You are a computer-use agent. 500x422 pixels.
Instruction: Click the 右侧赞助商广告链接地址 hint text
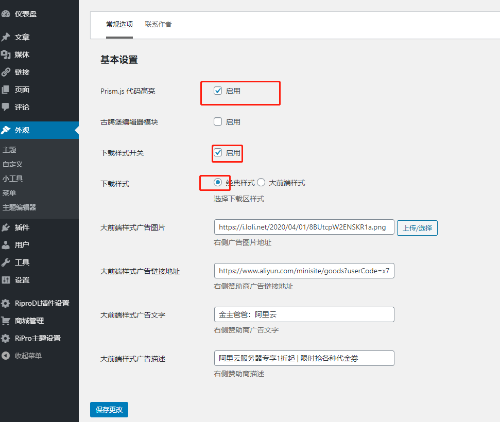(253, 286)
